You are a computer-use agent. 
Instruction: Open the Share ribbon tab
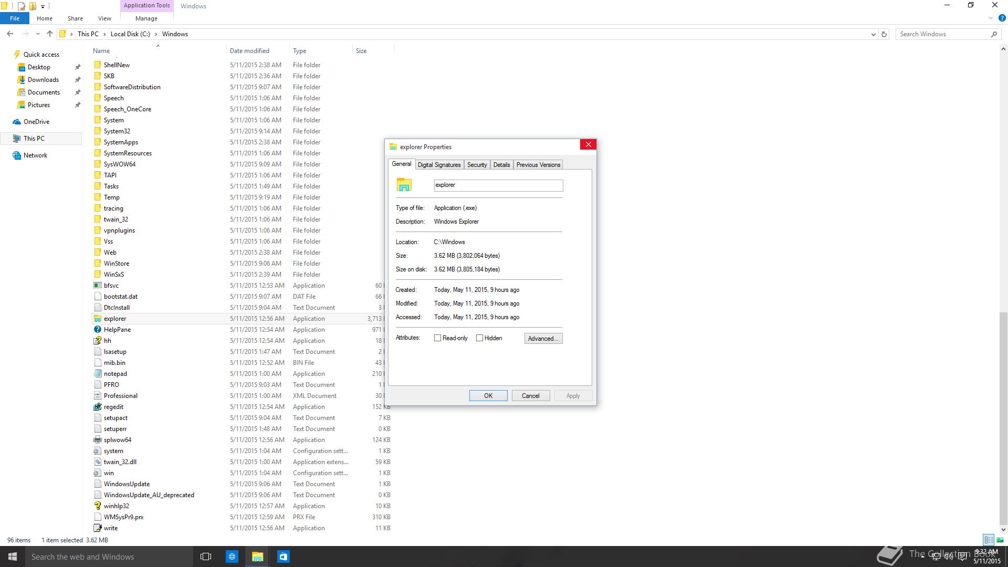pos(75,18)
